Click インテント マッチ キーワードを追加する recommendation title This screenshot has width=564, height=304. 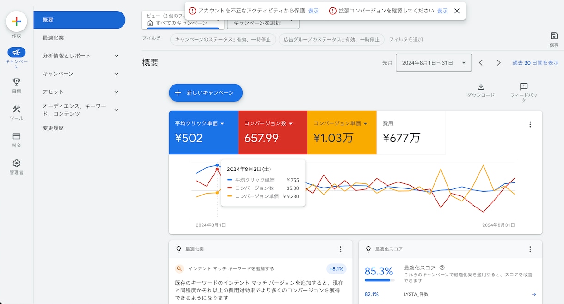coord(231,268)
